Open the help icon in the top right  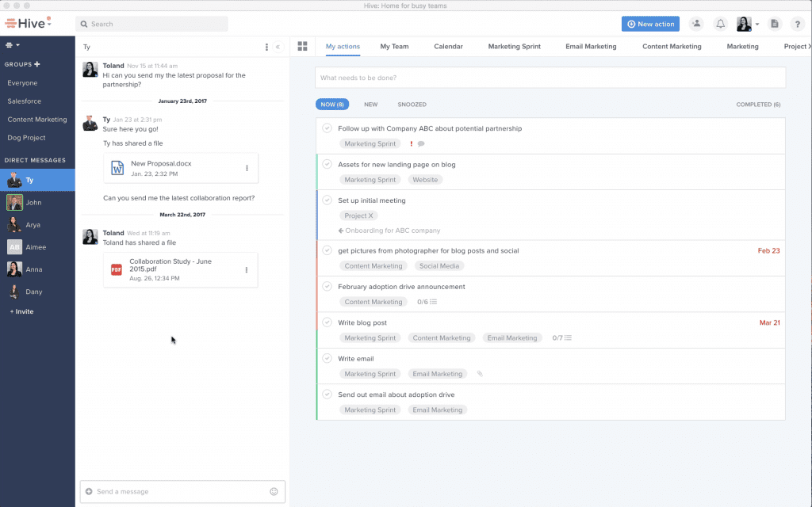798,24
